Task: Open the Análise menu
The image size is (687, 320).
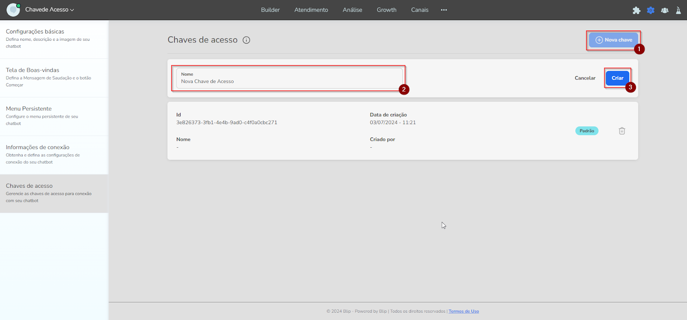Action: 352,10
